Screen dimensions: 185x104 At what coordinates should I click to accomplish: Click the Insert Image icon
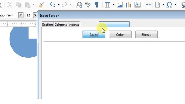click(120, 5)
